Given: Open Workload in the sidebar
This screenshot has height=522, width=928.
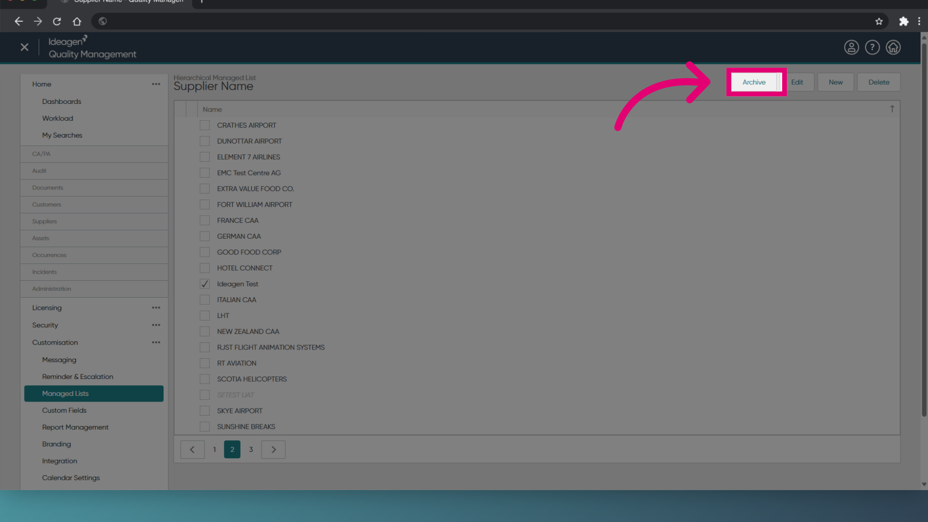Looking at the screenshot, I should tap(58, 118).
